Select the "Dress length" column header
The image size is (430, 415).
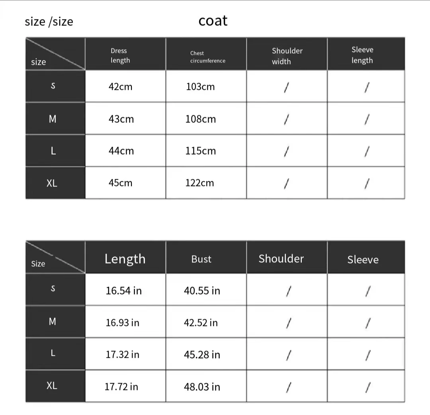click(x=120, y=55)
